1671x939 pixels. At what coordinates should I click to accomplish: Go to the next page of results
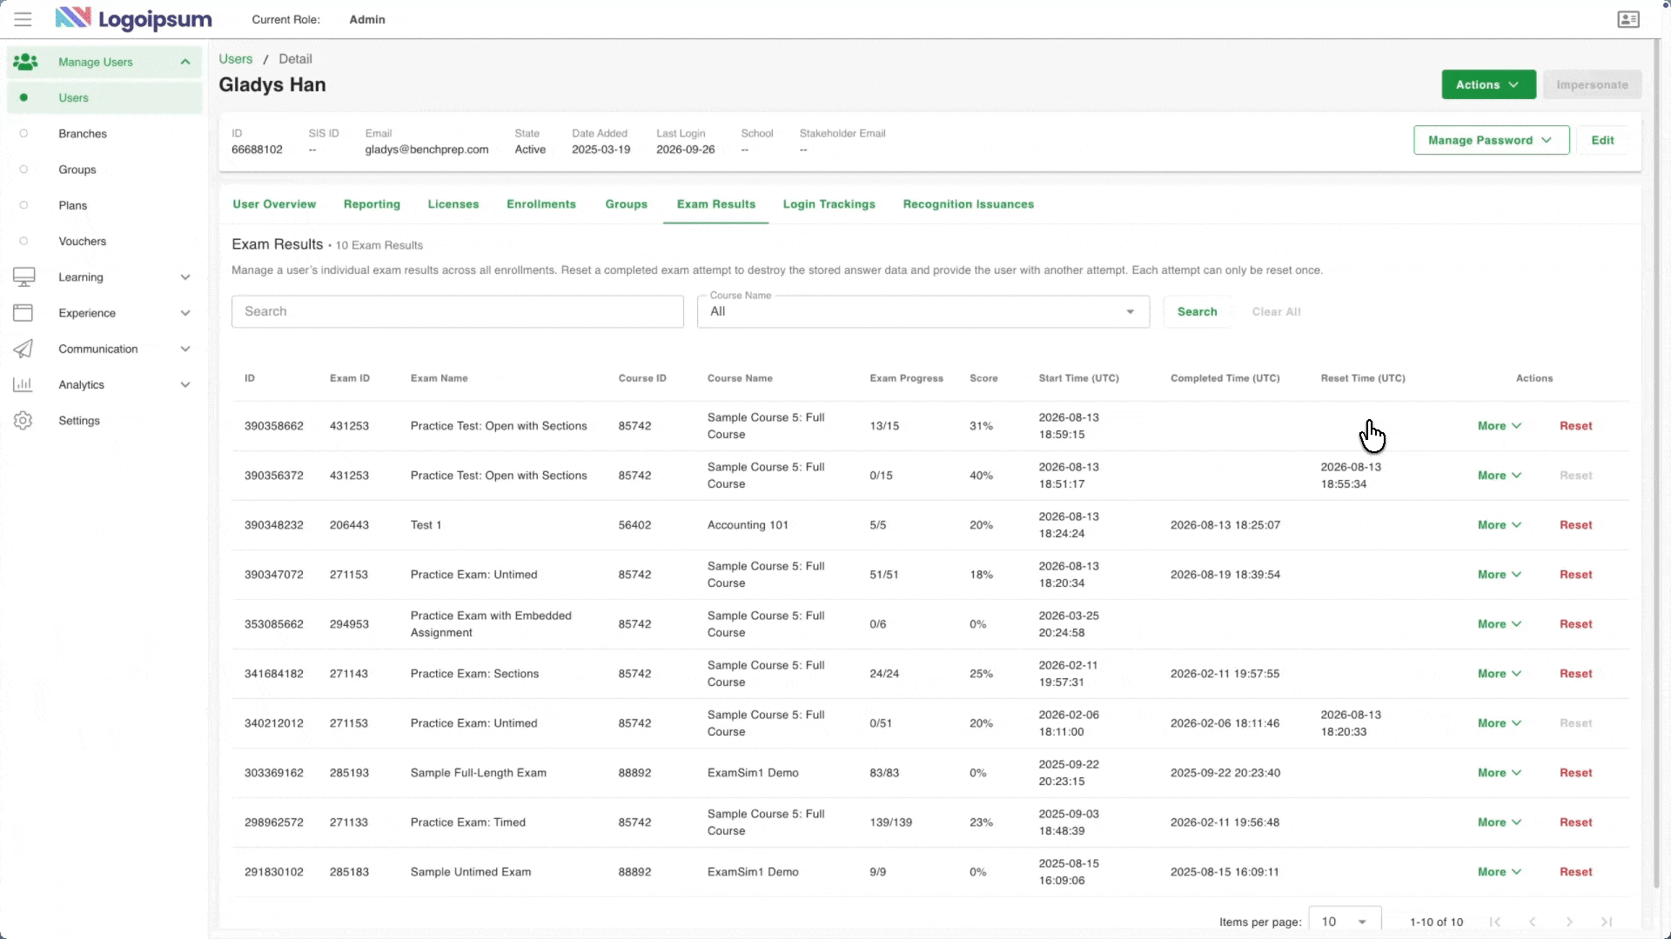pyautogui.click(x=1569, y=922)
